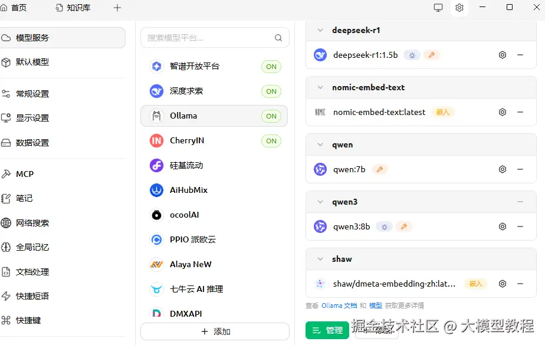
Task: Open 显示设置 section
Action: pyautogui.click(x=62, y=118)
